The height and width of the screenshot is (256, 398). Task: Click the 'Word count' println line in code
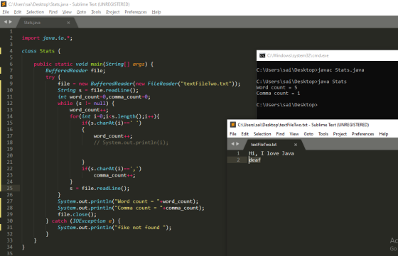(128, 201)
